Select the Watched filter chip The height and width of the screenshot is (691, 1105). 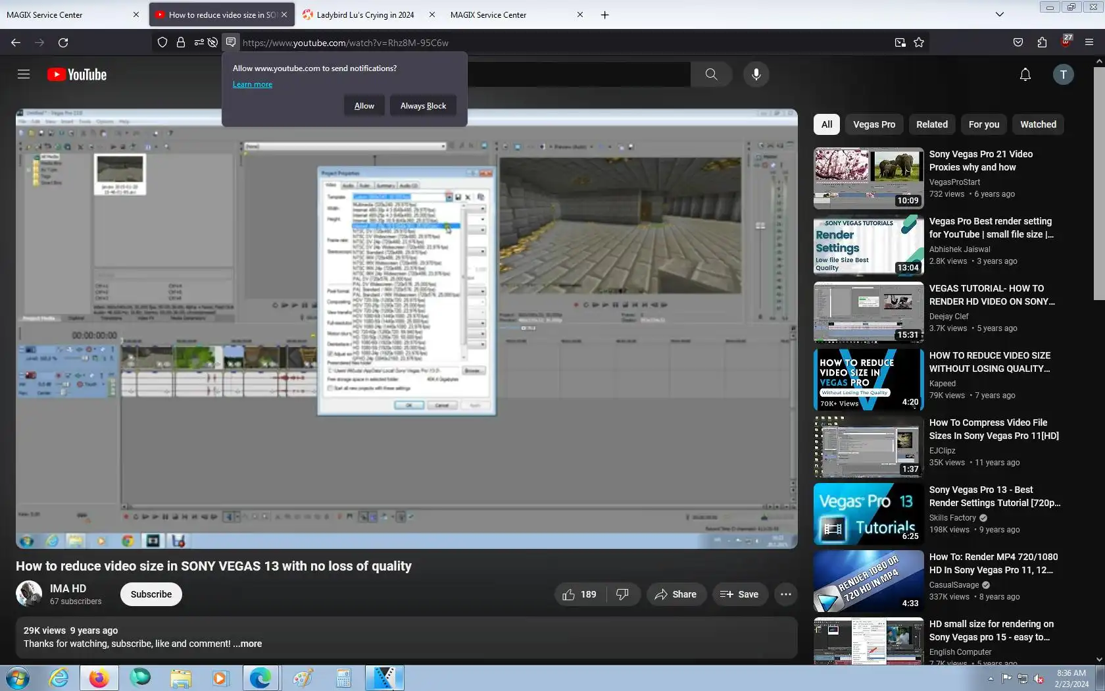[x=1038, y=124]
